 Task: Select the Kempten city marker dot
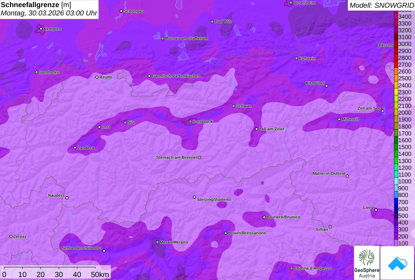click(41, 29)
